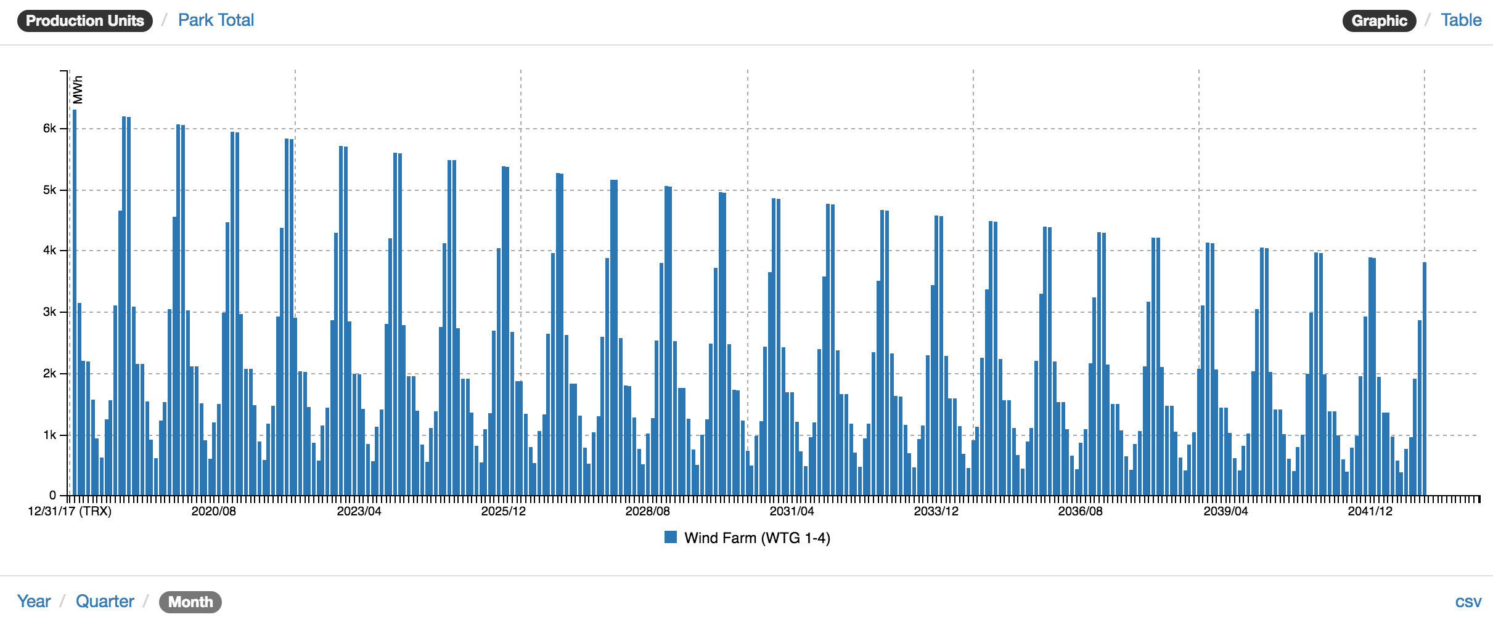The image size is (1493, 617).
Task: Switch aggregation to Year
Action: tap(34, 601)
